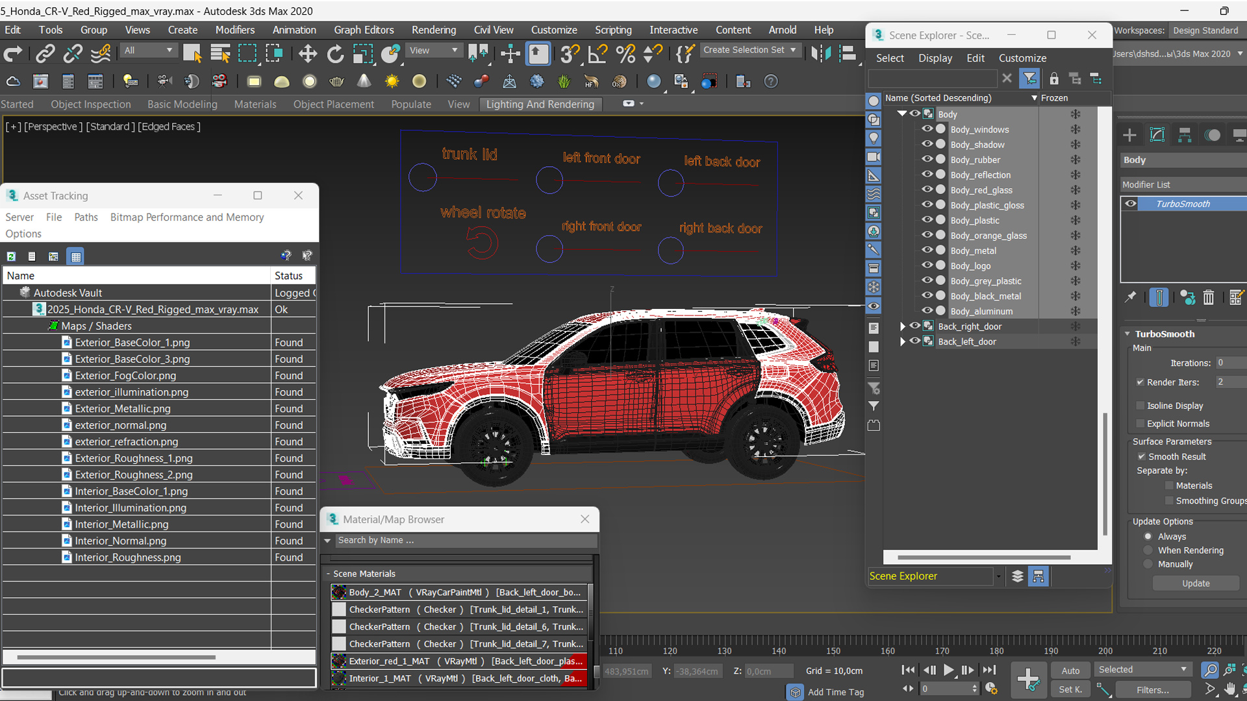Open the Scripting menu

[x=613, y=30]
